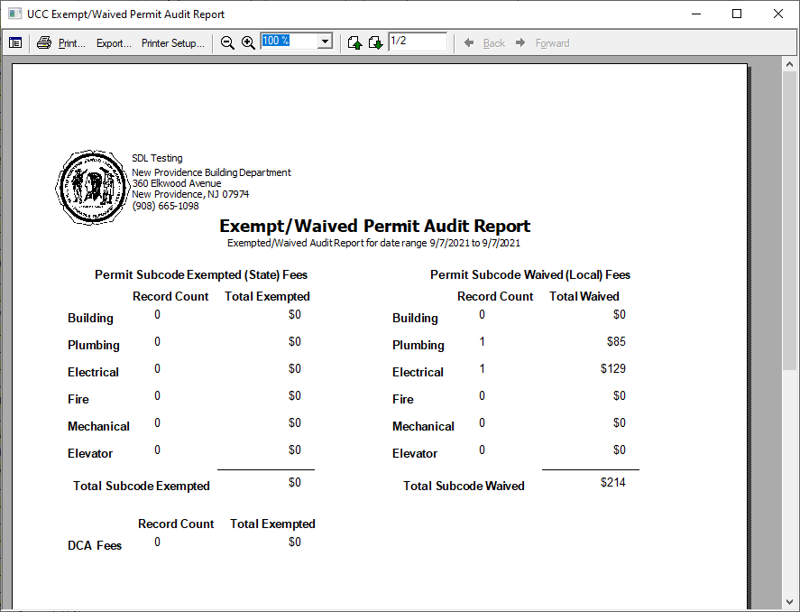Screen dimensions: 800x612
Task: Click the scrollbar up arrow
Action: point(790,64)
